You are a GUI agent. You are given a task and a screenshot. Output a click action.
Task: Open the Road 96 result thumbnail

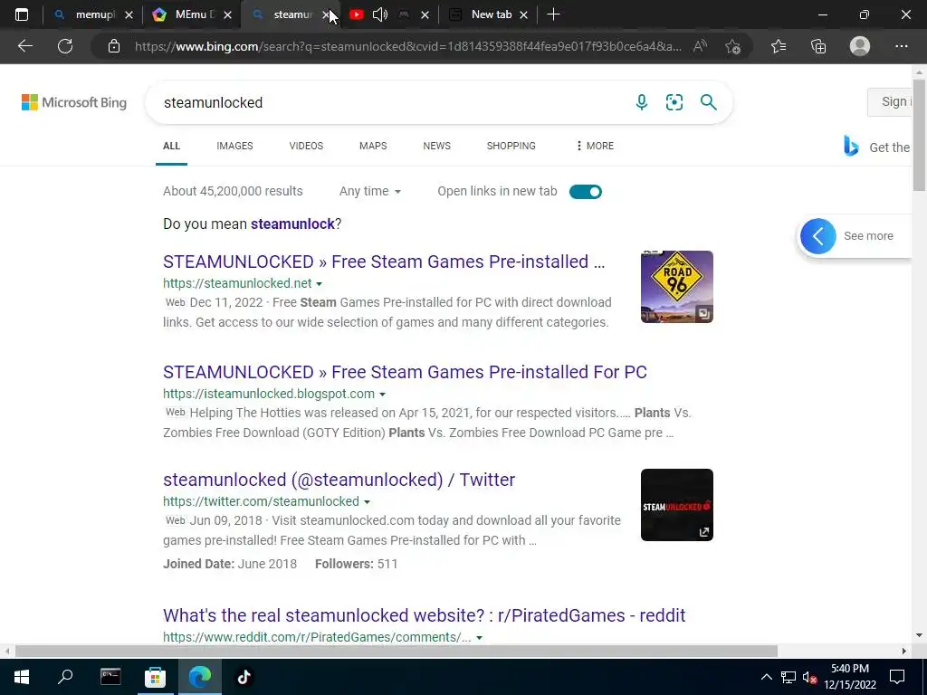pos(677,287)
